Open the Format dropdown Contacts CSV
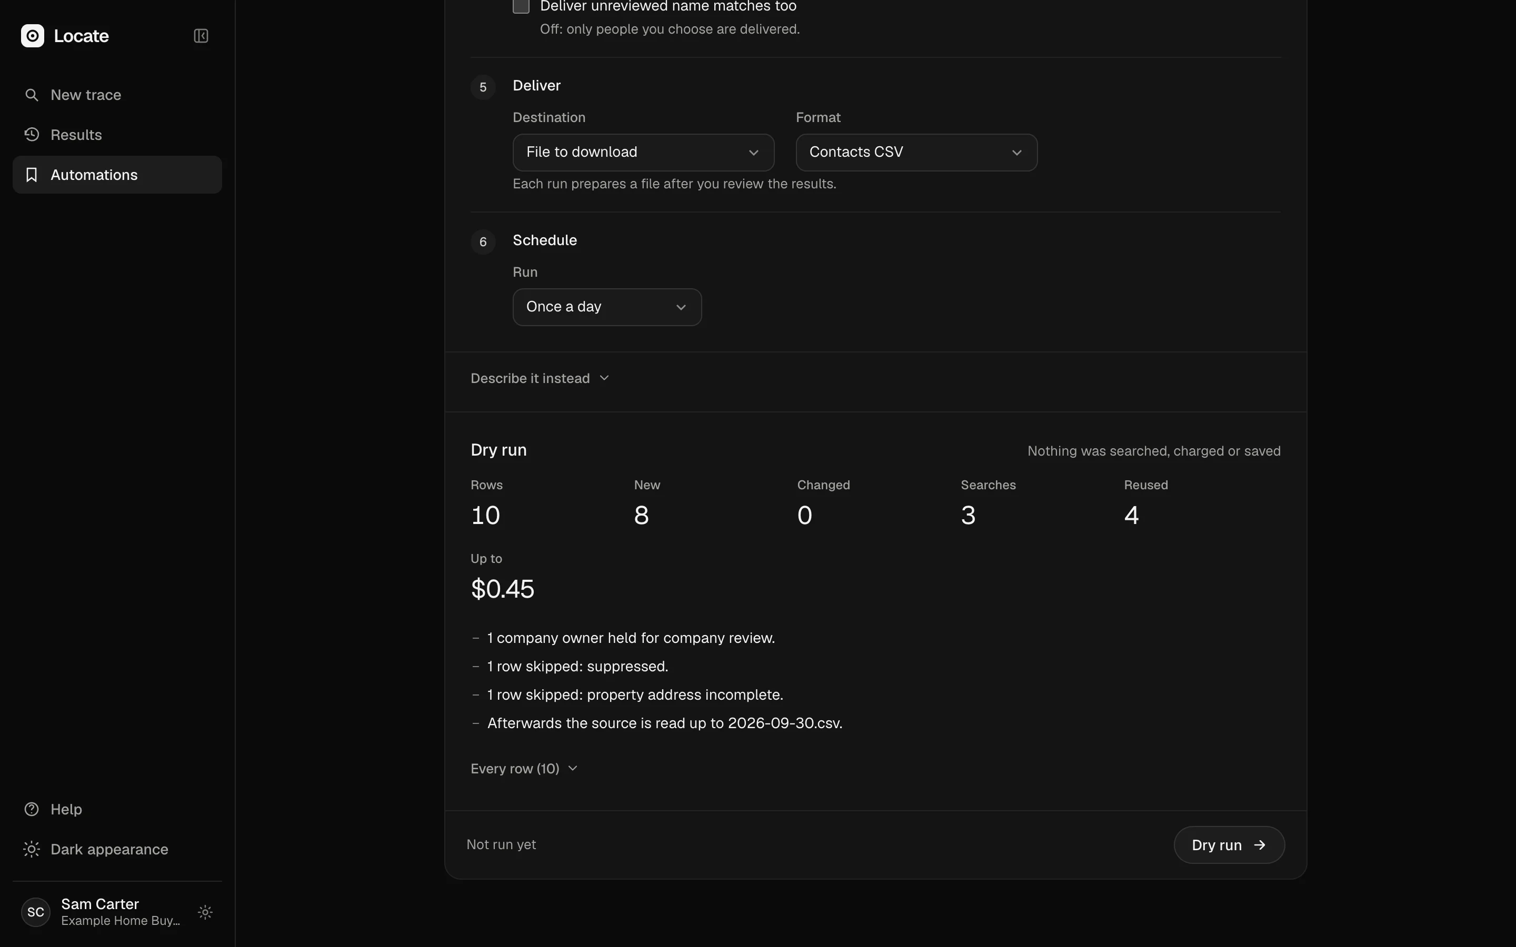Image resolution: width=1516 pixels, height=947 pixels. tap(916, 152)
